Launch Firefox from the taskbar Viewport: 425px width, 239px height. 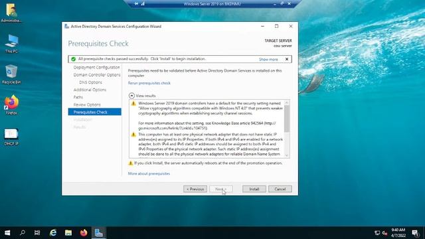coord(84,233)
